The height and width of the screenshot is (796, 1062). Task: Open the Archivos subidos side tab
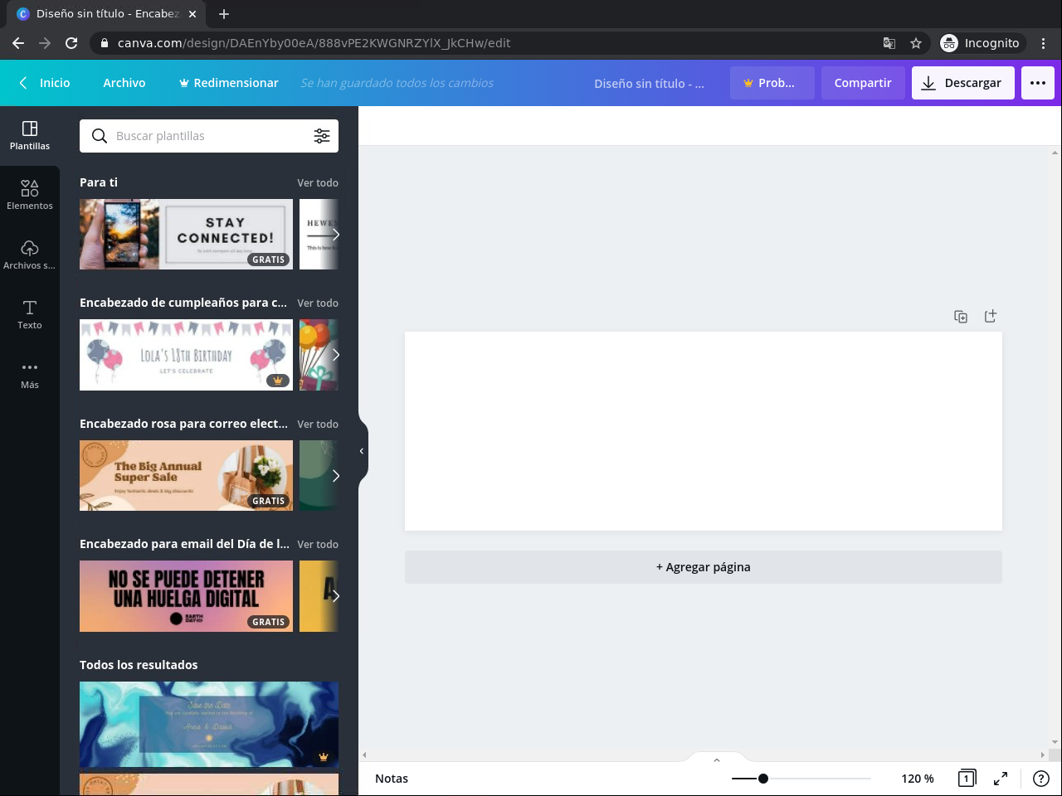coord(30,255)
